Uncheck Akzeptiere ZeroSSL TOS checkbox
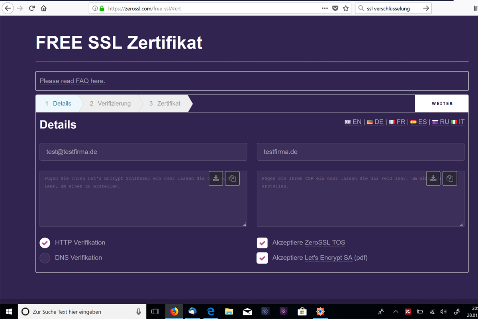Image resolution: width=478 pixels, height=319 pixels. (x=262, y=243)
